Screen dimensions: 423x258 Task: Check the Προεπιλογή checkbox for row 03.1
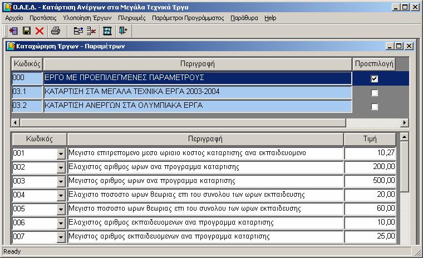pos(374,93)
